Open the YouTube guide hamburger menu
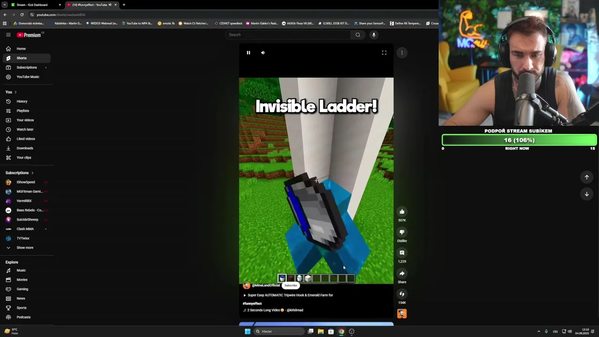This screenshot has width=599, height=337. tap(8, 35)
